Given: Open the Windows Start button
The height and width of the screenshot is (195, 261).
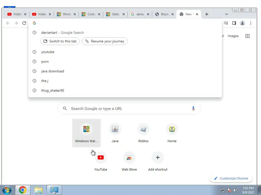Looking at the screenshot, I should point(7,190).
